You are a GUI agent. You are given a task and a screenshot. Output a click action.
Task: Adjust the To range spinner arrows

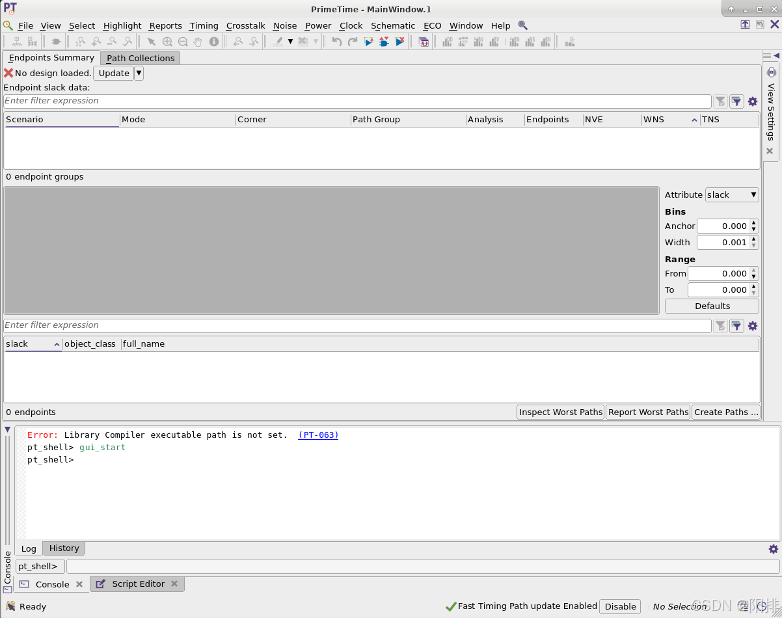click(x=754, y=289)
